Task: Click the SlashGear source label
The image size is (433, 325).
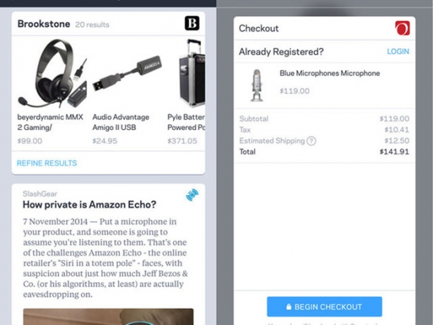Action: point(40,194)
